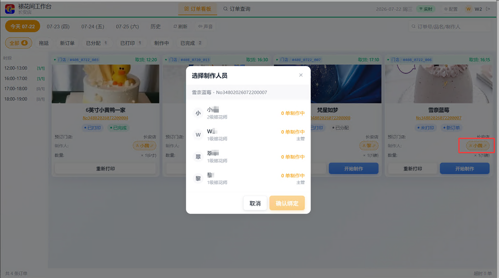Filter orders by 拖延

(x=44, y=43)
